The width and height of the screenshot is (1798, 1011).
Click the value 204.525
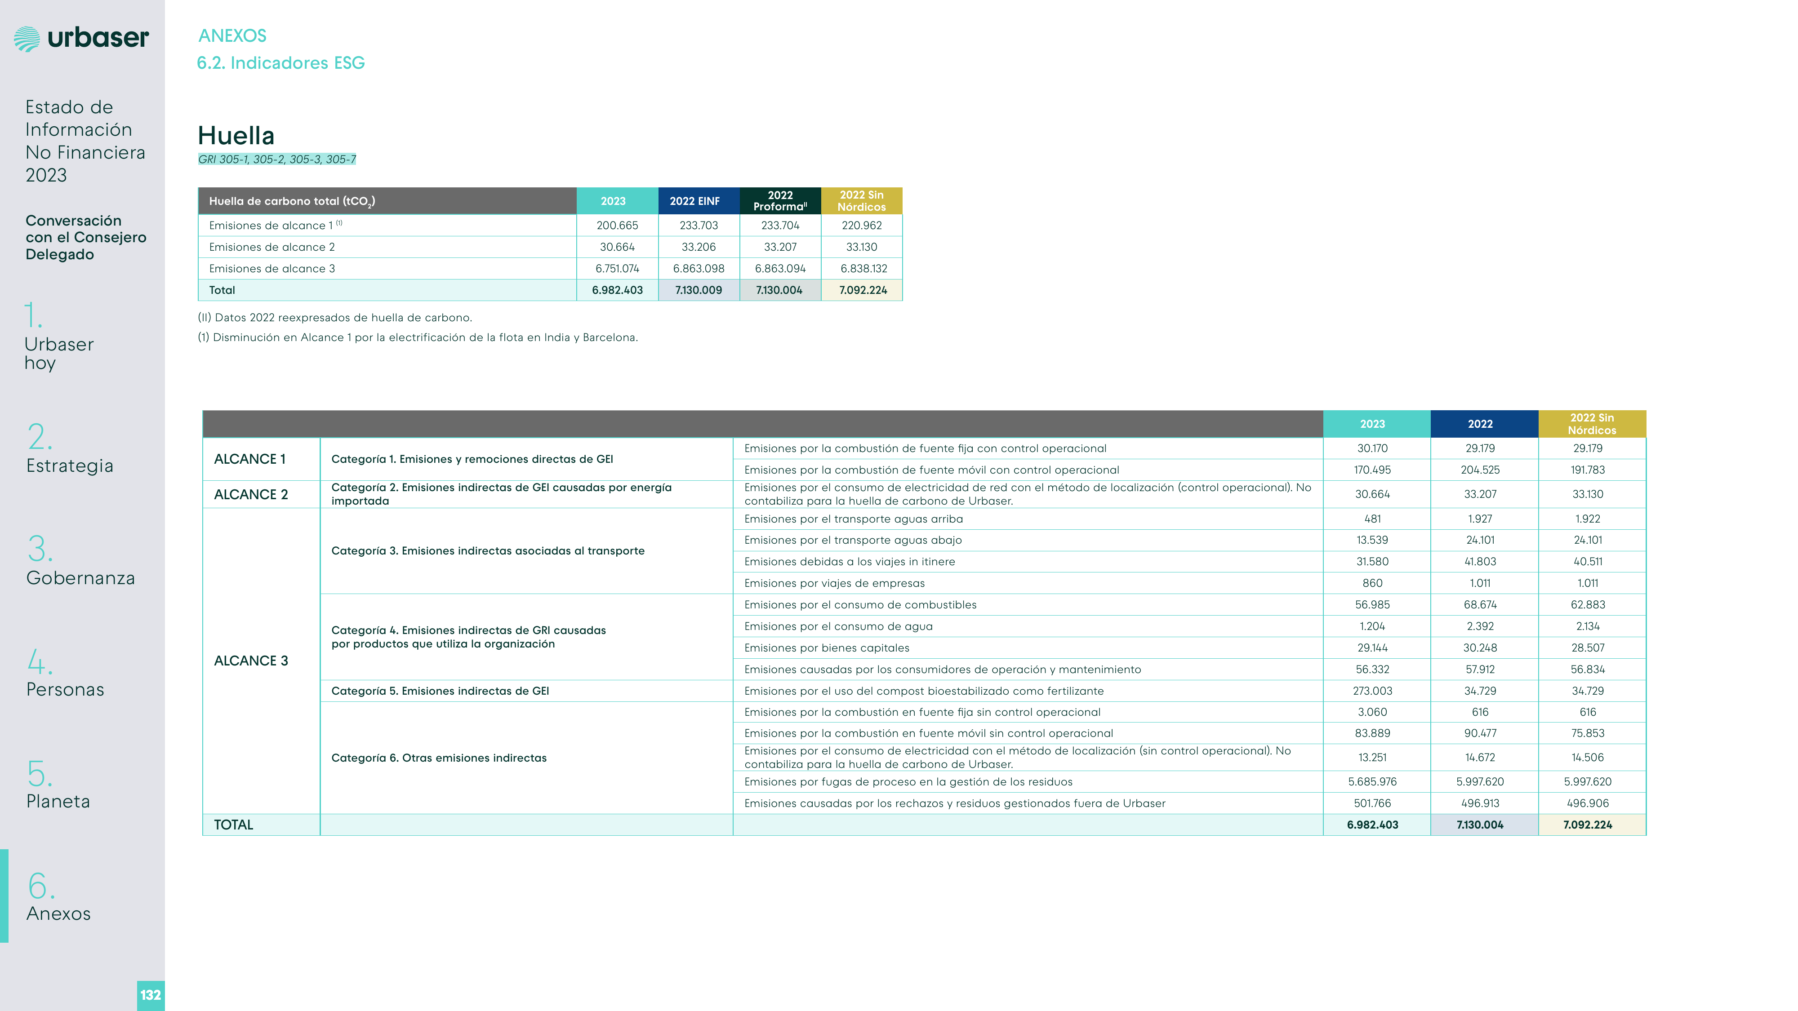pos(1480,470)
